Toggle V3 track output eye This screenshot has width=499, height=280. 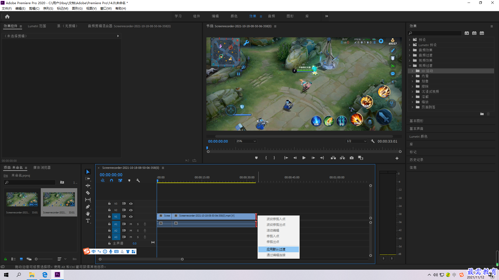click(x=131, y=204)
